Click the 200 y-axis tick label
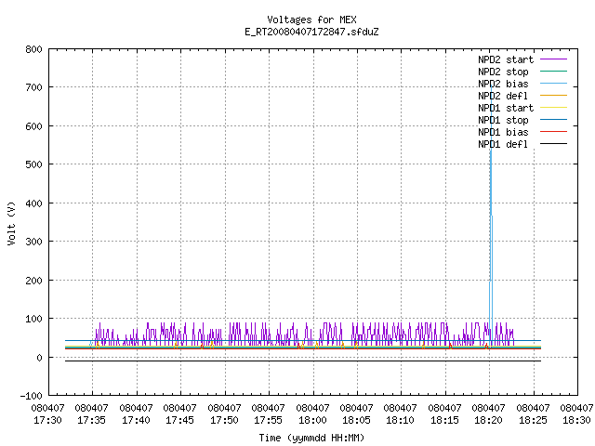The image size is (595, 446). pyautogui.click(x=33, y=281)
